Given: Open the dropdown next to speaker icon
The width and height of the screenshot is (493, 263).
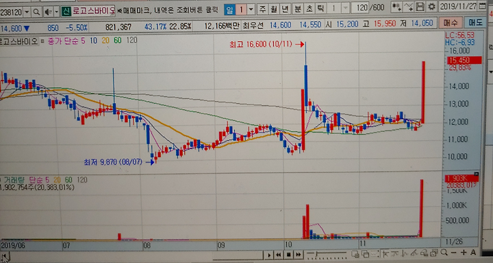Looking at the screenshot, I should (57, 12).
